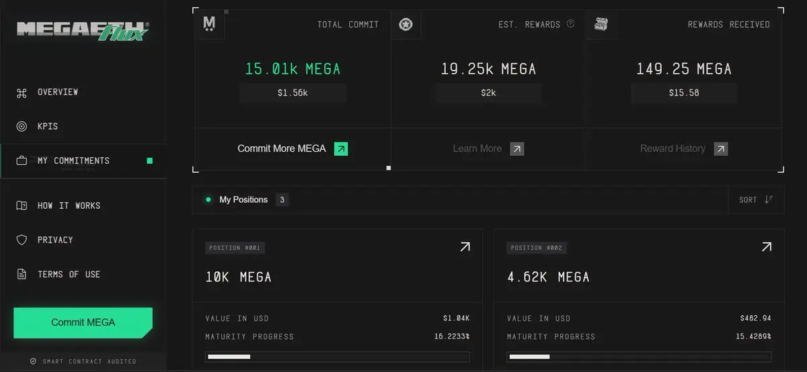Select the My Positions tab
Viewport: 807px width, 372px height.
[x=243, y=199]
